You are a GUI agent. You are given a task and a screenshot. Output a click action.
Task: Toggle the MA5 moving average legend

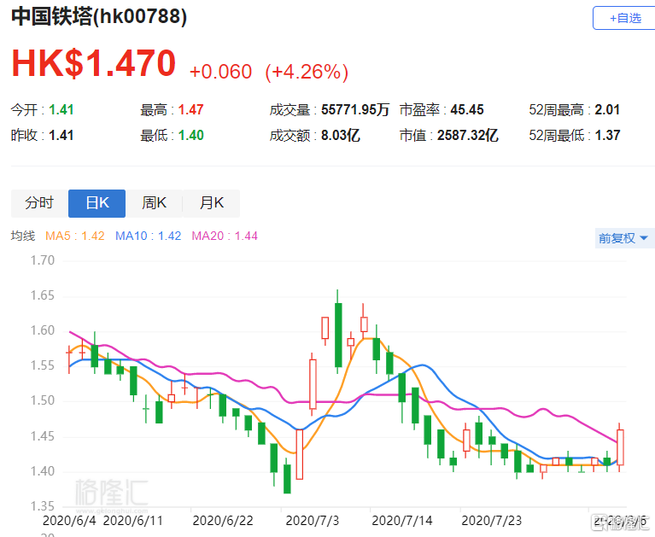pos(75,236)
